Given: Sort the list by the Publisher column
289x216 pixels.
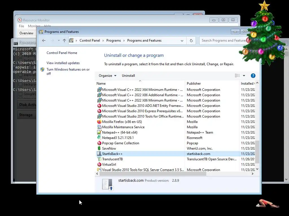Looking at the screenshot, I should [x=212, y=83].
